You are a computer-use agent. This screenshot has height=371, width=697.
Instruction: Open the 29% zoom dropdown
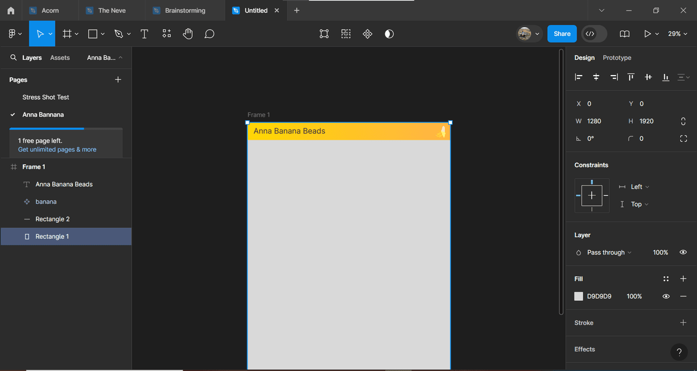(678, 34)
